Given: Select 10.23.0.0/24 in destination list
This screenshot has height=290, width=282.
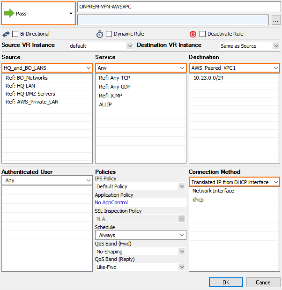Looking at the screenshot, I should tap(234, 78).
